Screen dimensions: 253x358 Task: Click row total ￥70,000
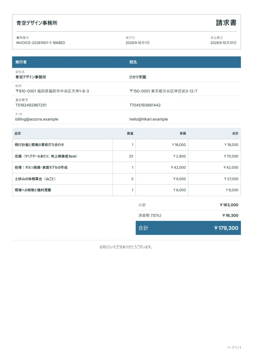tap(231, 156)
